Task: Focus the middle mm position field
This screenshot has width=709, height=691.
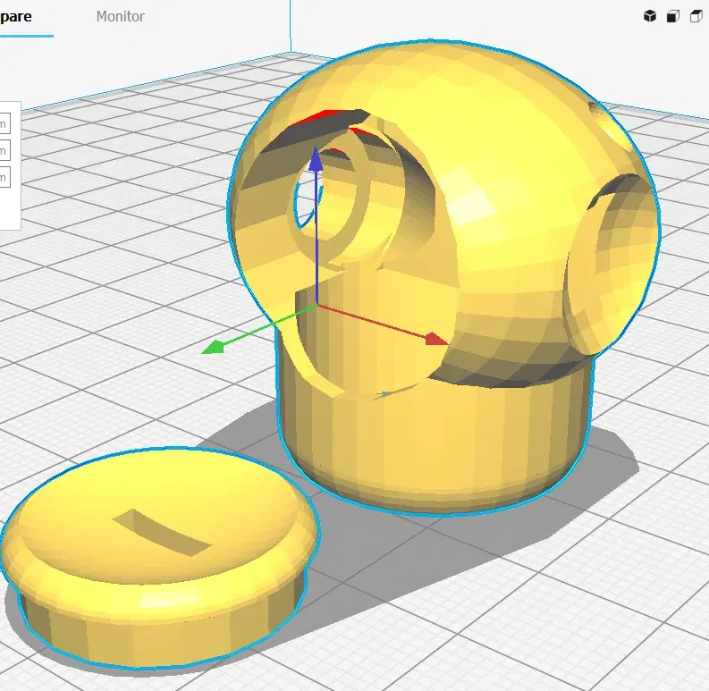Action: tap(4, 150)
